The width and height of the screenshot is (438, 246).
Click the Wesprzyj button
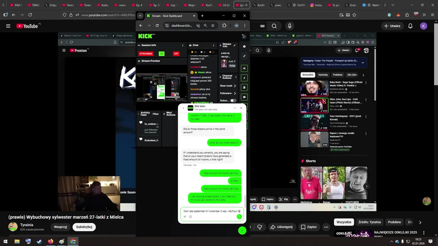click(x=61, y=227)
